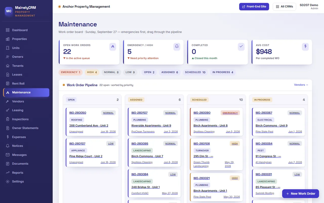Click the ROOFING tag on WO-260050
The height and width of the screenshot is (203, 324).
click(x=77, y=120)
